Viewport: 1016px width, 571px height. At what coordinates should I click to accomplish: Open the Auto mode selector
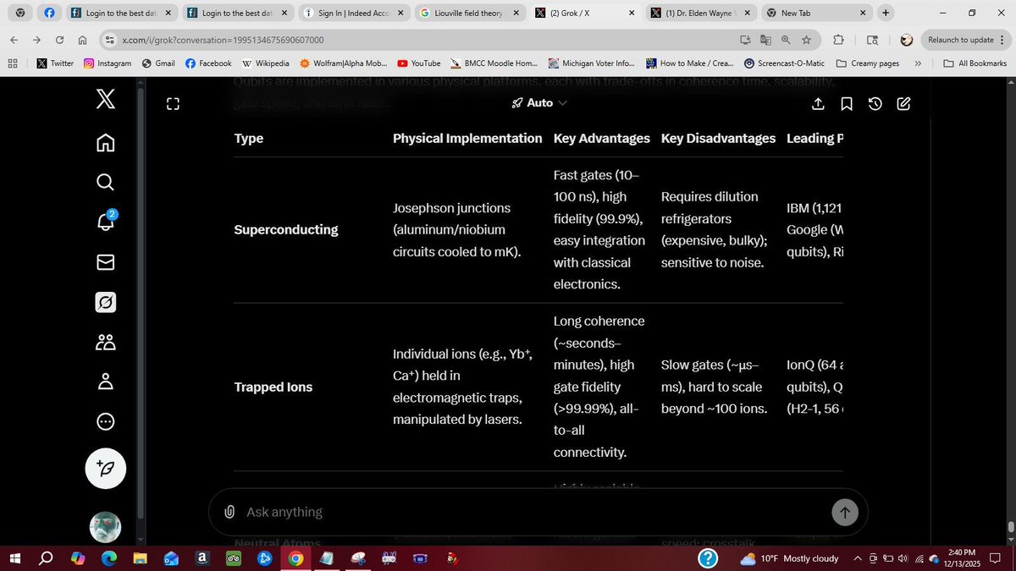pos(539,102)
